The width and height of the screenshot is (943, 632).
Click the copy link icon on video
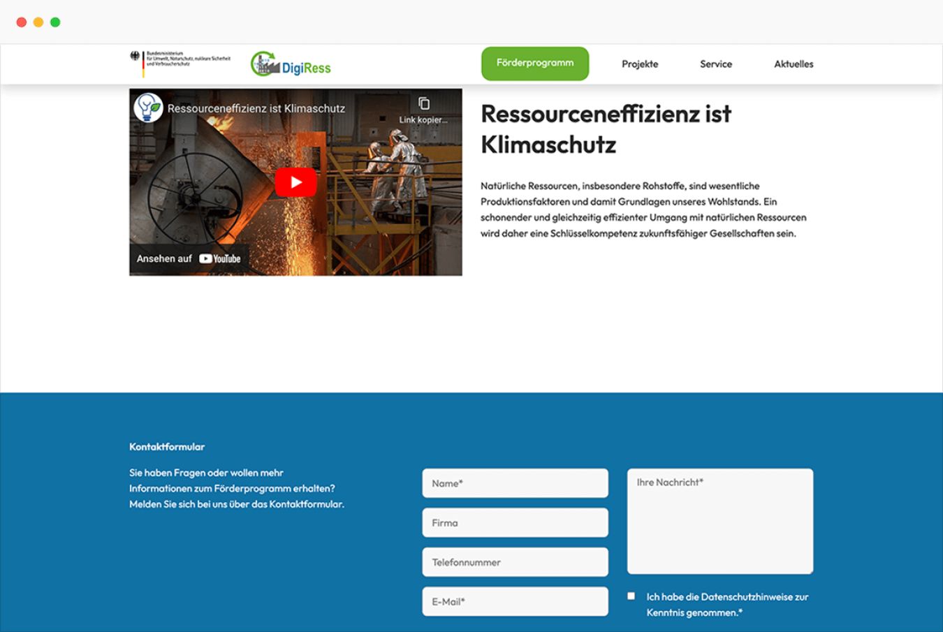click(x=423, y=104)
